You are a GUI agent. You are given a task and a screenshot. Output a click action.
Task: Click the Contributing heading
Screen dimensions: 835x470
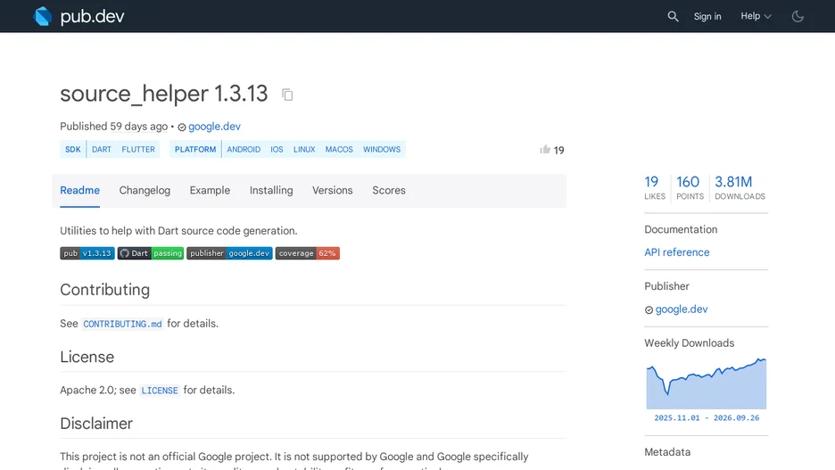105,290
